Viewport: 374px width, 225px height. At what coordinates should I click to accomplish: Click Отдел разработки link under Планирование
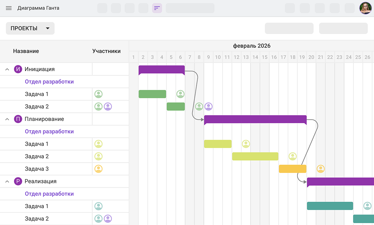[49, 132]
